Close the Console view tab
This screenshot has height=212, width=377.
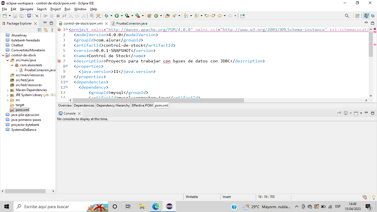point(79,113)
